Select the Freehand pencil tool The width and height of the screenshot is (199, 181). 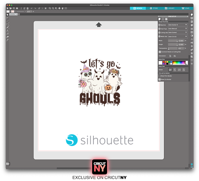click(x=7, y=27)
